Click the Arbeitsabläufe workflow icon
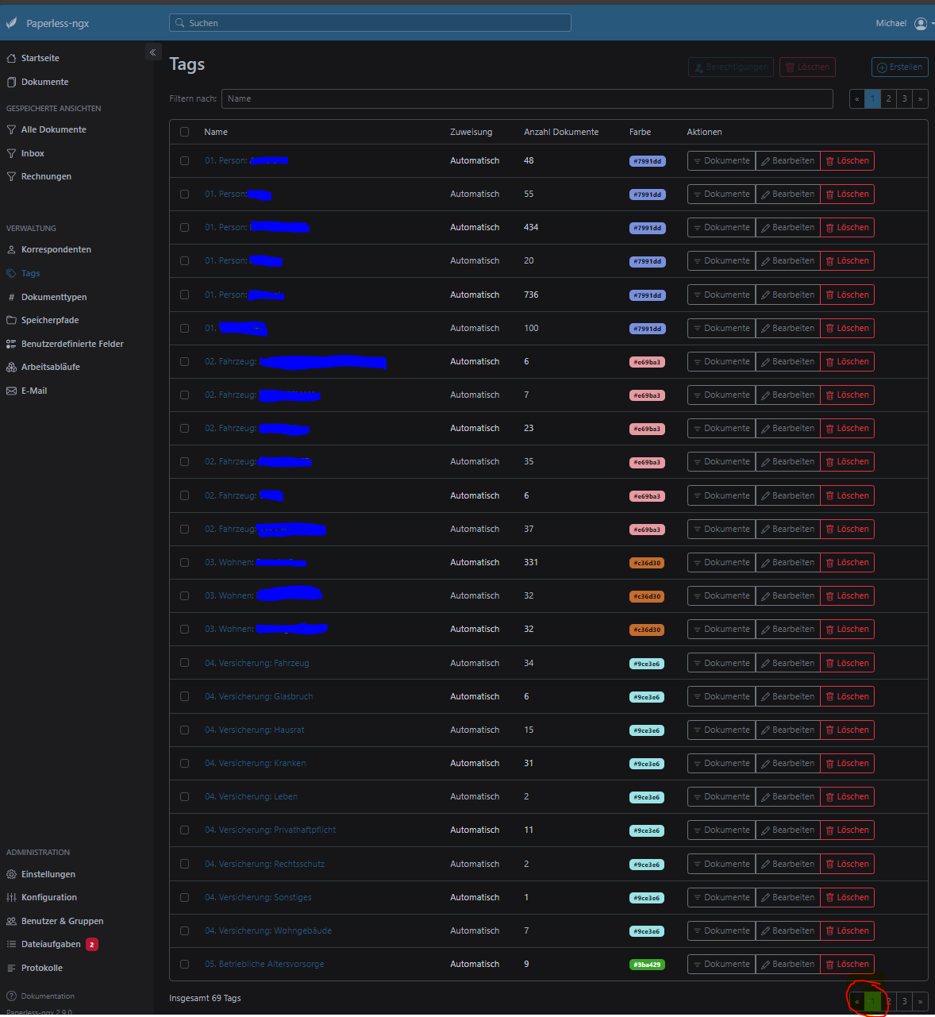 click(x=11, y=367)
